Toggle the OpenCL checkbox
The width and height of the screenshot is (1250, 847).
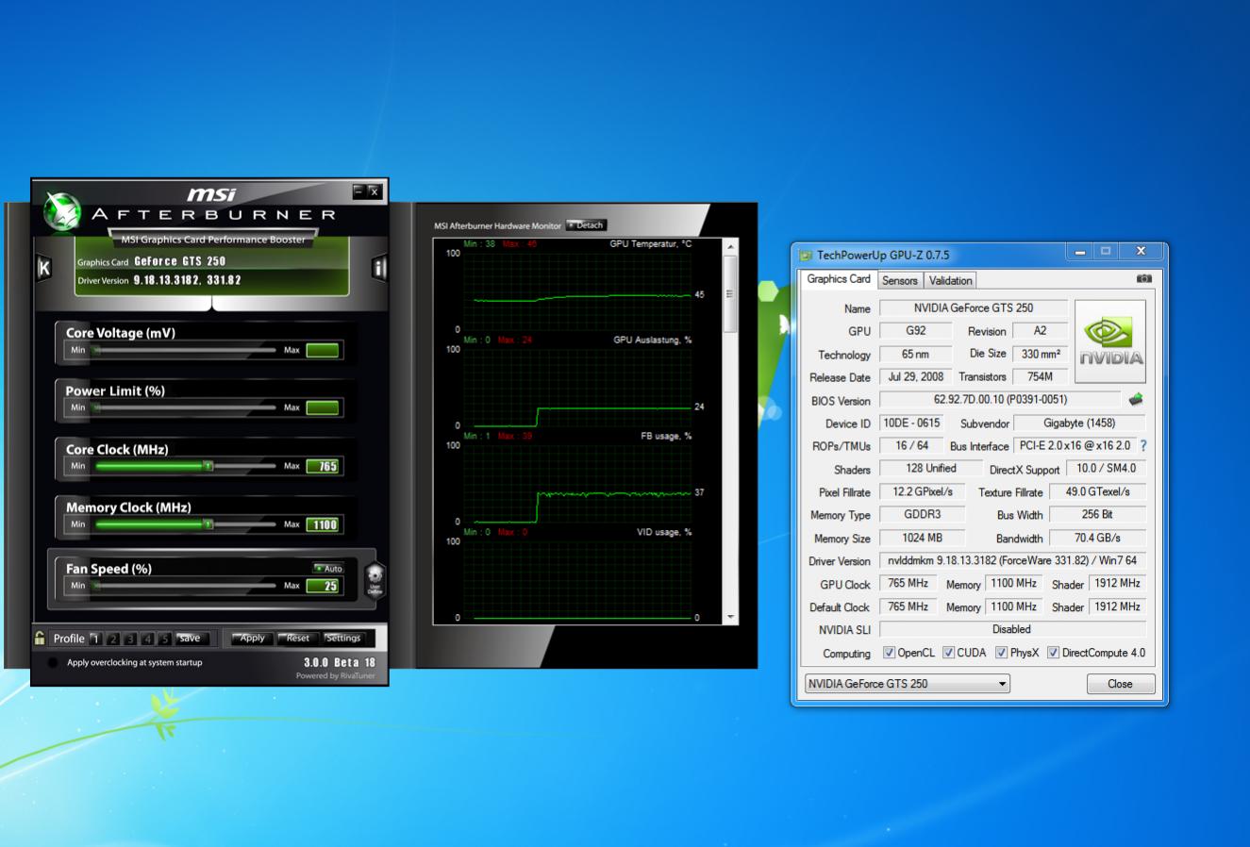pos(889,653)
